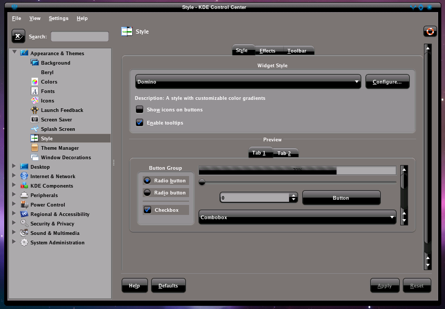Enable Show icons on buttons checkbox
445x309 pixels.
coord(140,109)
